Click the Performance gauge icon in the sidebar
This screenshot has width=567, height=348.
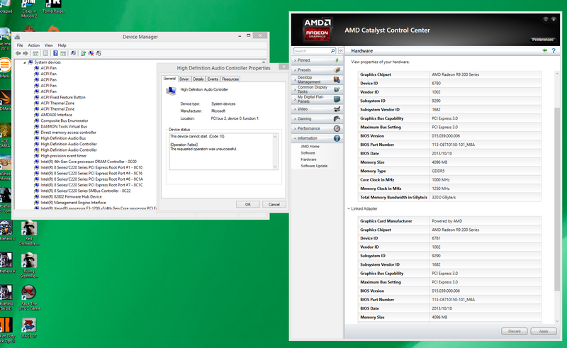(337, 128)
